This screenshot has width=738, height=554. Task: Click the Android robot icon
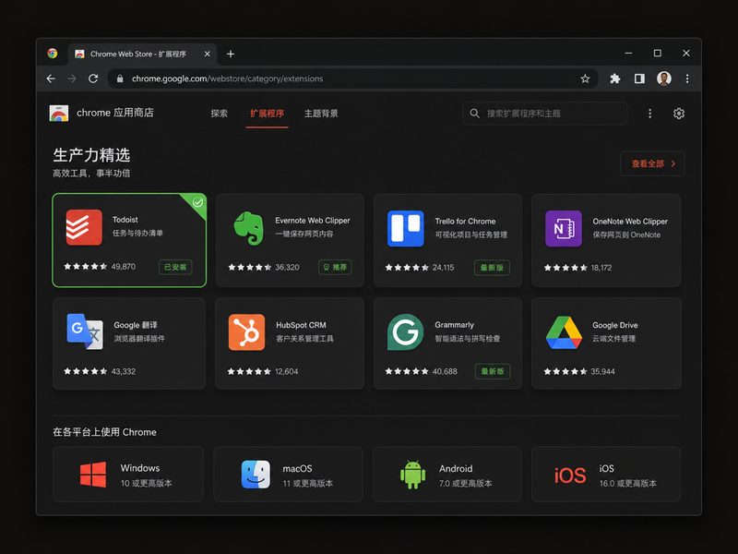[x=412, y=475]
